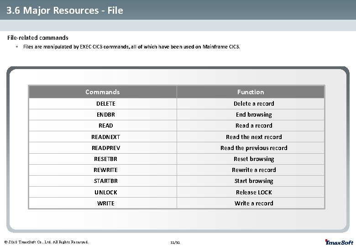Click the TmaxSoft copyright notice in footer
This screenshot has width=356, height=247.
tap(47, 242)
